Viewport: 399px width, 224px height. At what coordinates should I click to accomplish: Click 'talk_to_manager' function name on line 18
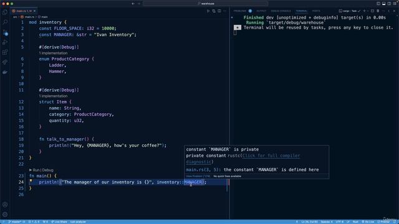[x=65, y=139]
